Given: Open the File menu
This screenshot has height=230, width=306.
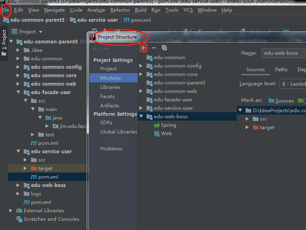Looking at the screenshot, I should [x=6, y=10].
